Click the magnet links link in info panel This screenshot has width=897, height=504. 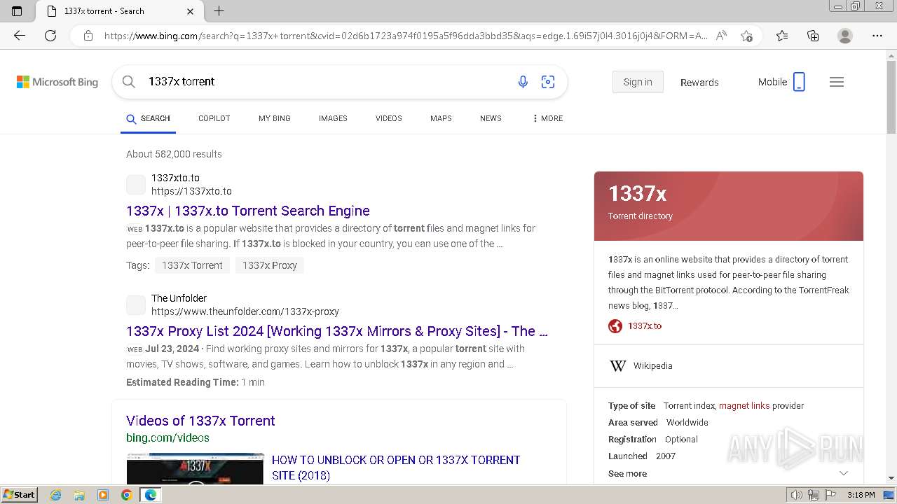point(744,406)
